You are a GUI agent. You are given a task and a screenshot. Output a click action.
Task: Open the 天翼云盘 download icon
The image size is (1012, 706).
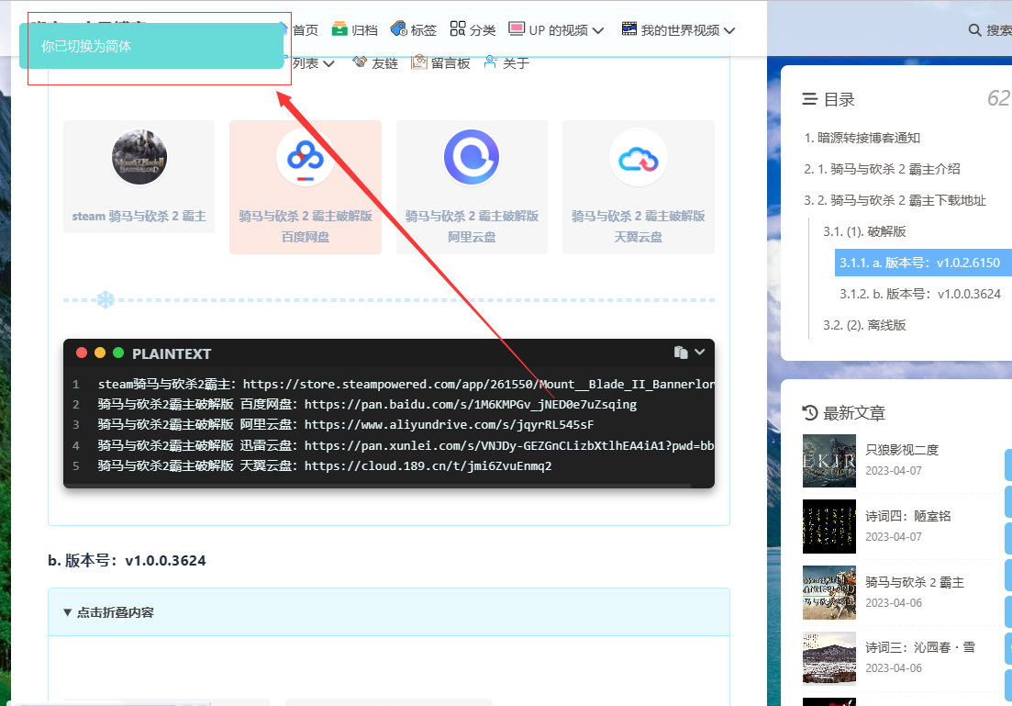coord(638,158)
